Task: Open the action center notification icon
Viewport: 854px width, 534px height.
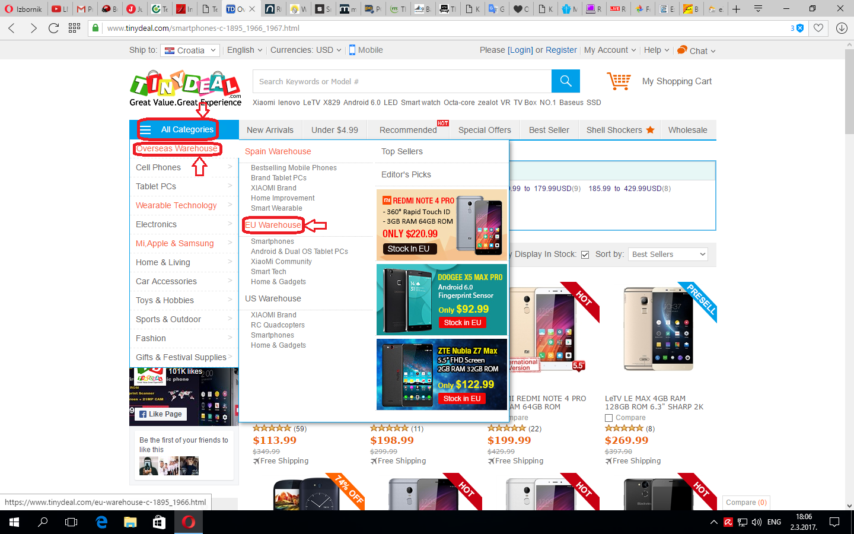Action: (x=834, y=522)
